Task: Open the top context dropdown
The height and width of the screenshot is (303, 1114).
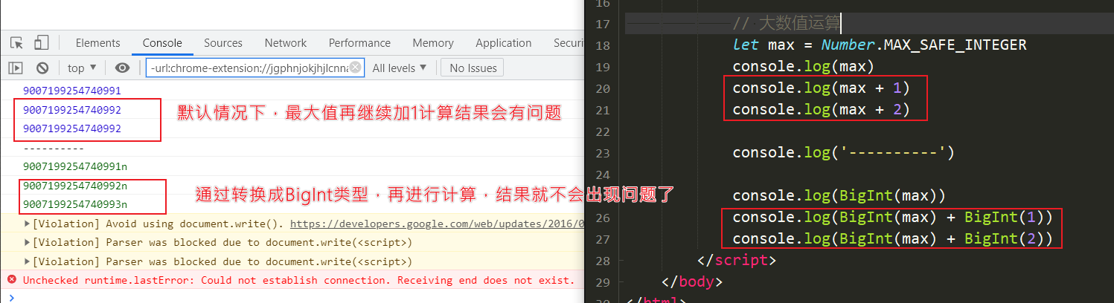Action: (82, 68)
